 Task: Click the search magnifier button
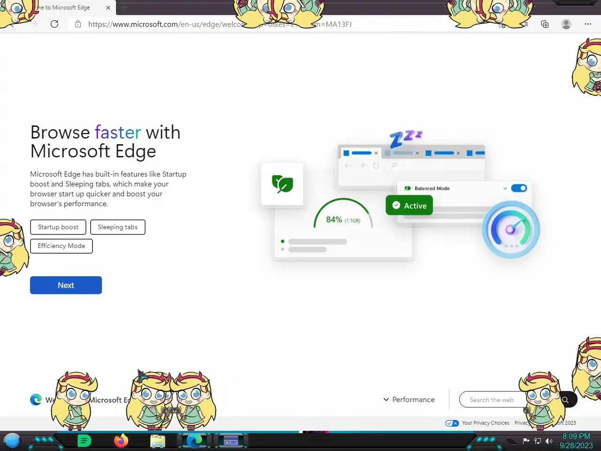coord(565,400)
